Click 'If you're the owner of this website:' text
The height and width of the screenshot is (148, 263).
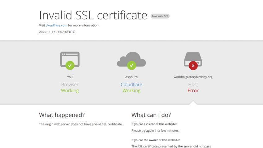pyautogui.click(x=156, y=140)
